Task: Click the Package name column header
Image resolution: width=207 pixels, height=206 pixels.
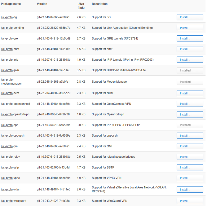Action: coord(11,4)
